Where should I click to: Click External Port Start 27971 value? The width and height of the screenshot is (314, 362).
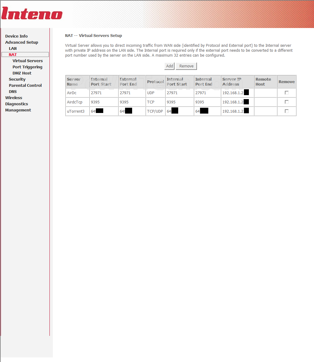click(96, 93)
